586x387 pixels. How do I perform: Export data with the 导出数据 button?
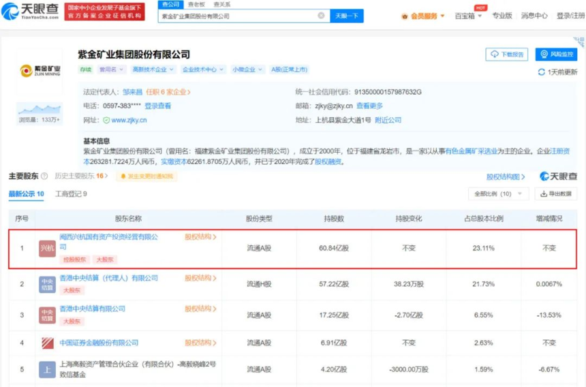pyautogui.click(x=555, y=194)
